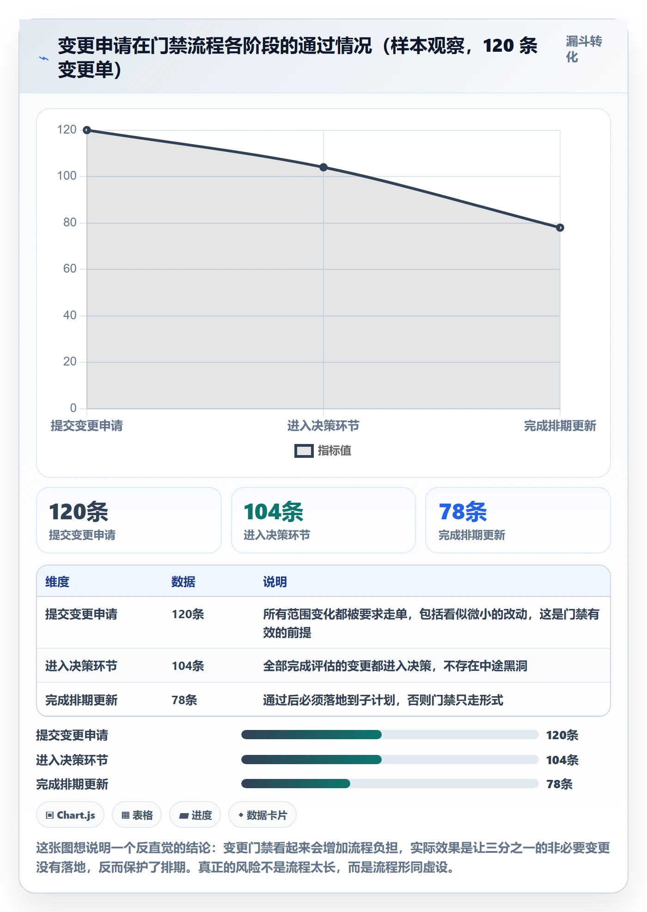Click the footer paragraph starting 这张图想说明
The height and width of the screenshot is (912, 647).
[x=323, y=857]
